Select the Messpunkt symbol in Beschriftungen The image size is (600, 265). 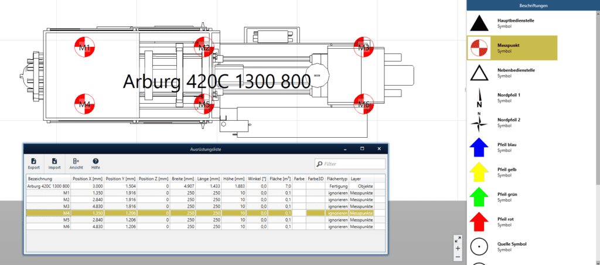479,48
